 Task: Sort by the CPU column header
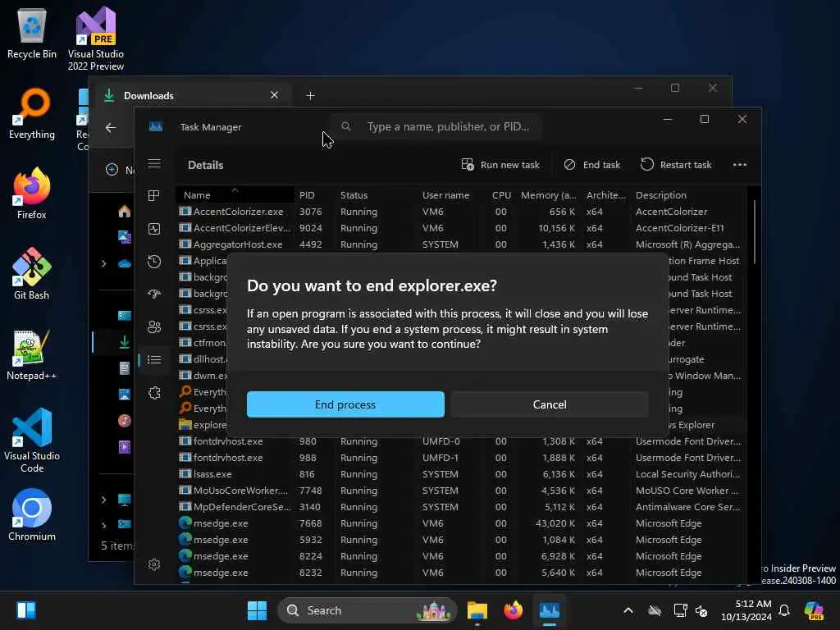501,195
